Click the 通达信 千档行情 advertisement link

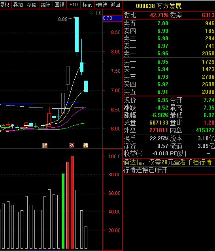tap(167, 162)
